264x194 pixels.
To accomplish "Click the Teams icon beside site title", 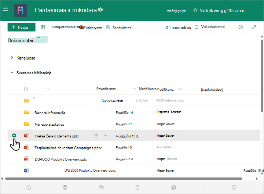I will [100, 10].
